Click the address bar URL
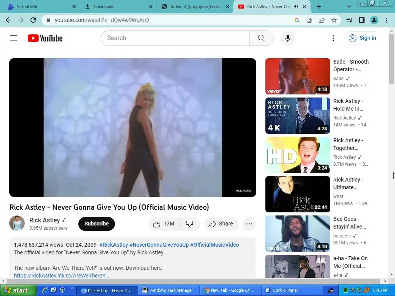The image size is (395, 296). pos(102,20)
